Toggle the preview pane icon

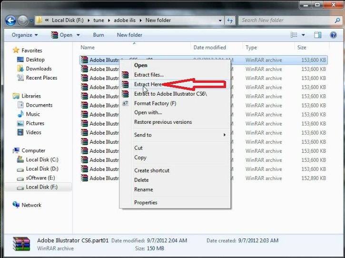pyautogui.click(x=317, y=35)
